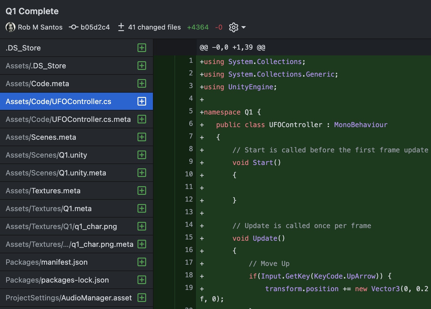The height and width of the screenshot is (309, 431).
Task: Select Assets/Code/UFOController.cs.meta file
Action: (68, 119)
